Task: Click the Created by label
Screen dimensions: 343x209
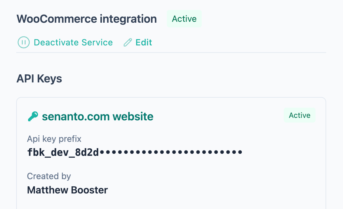Action: (x=49, y=176)
